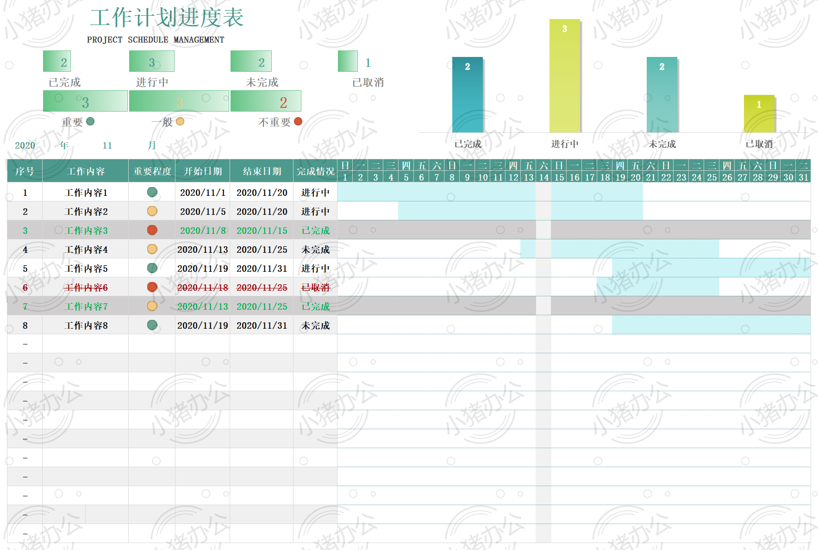Viewport: 818px width, 550px height.
Task: Click the 已完成 count box above its label
Action: click(57, 61)
